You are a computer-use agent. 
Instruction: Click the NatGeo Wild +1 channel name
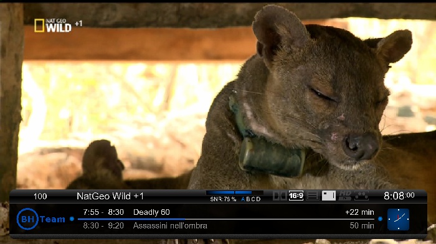(110, 196)
